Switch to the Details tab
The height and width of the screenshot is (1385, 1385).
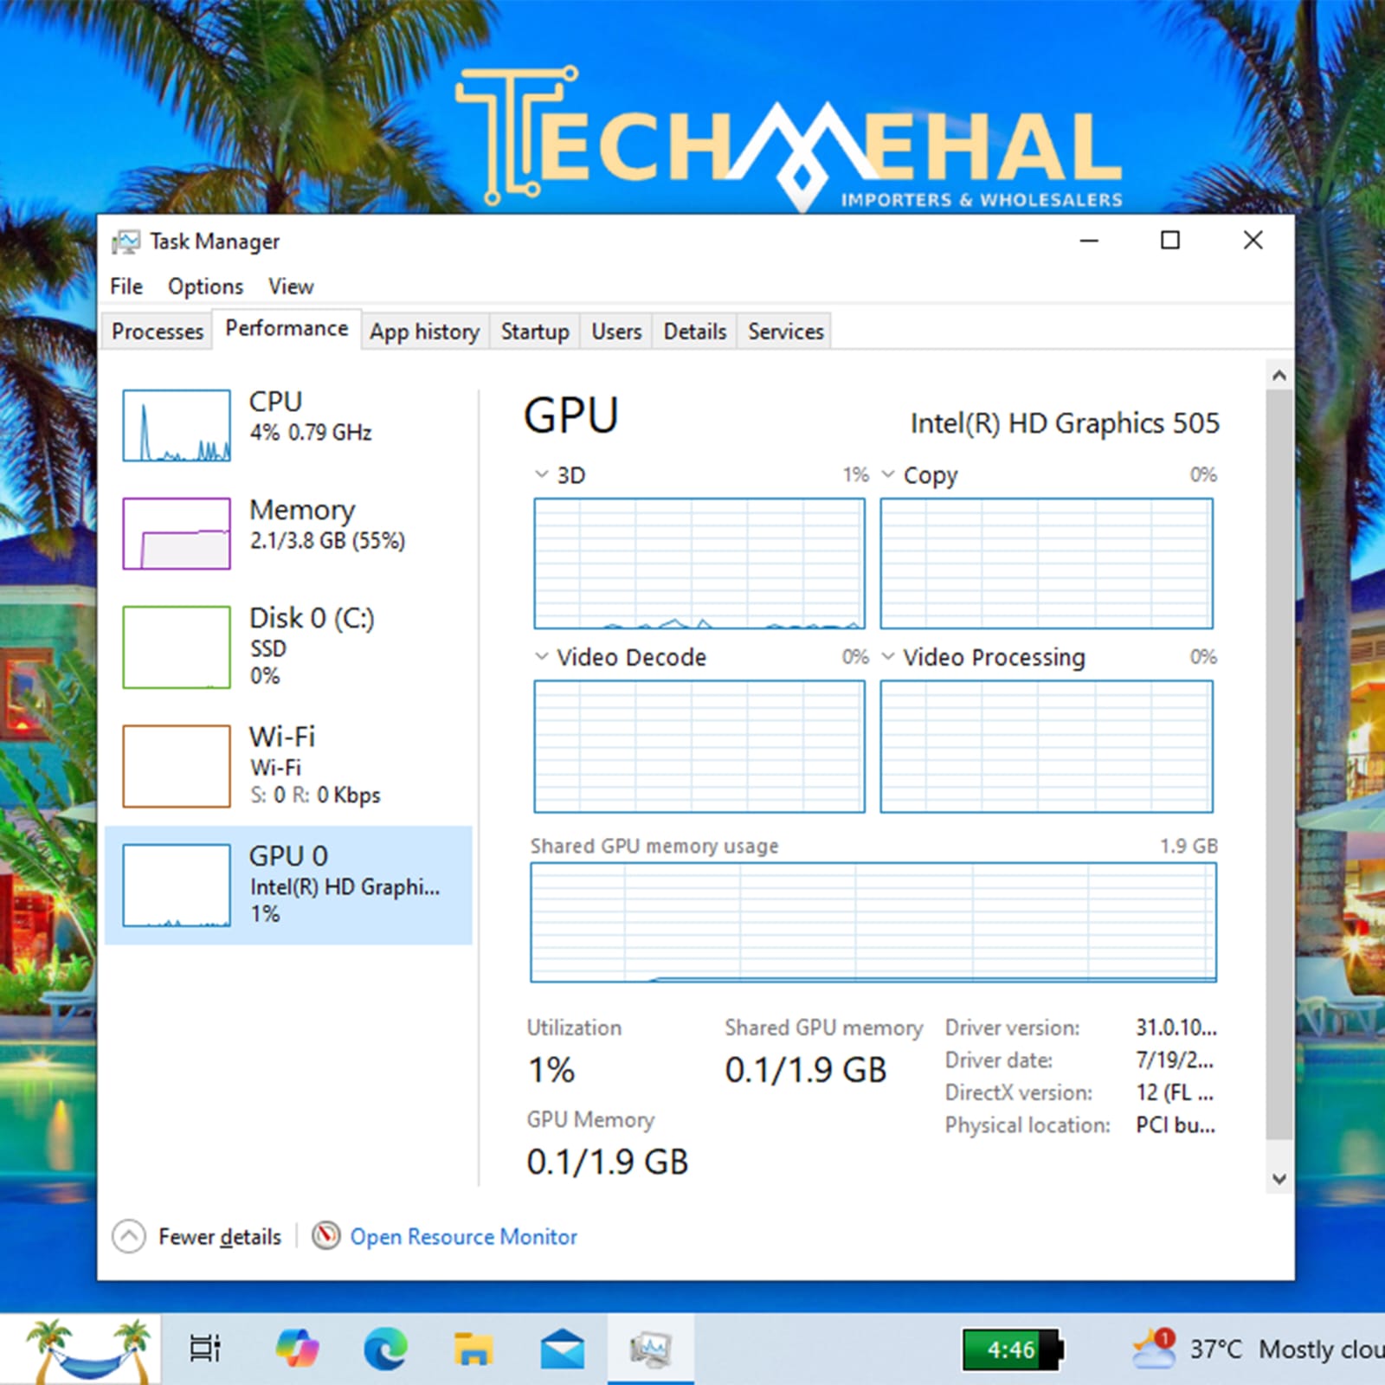695,332
